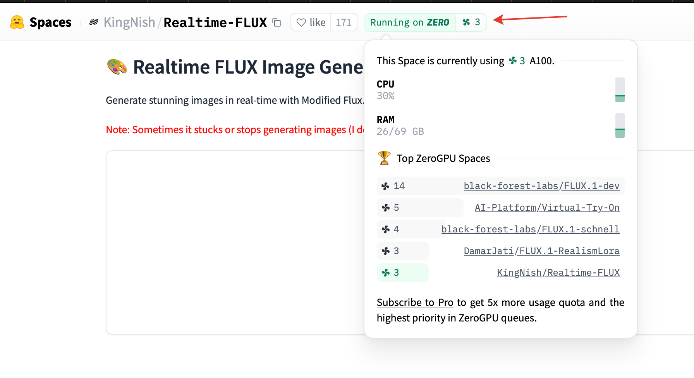Viewport: 694px width, 378px height.
Task: Click the Subscribe to Pro link
Action: (x=415, y=302)
